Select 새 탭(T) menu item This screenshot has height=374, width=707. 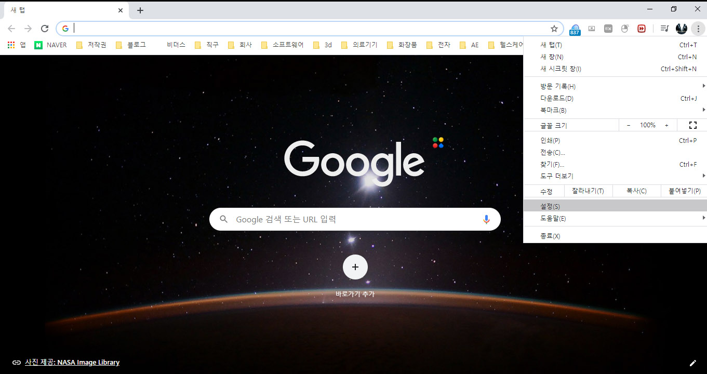[615, 45]
